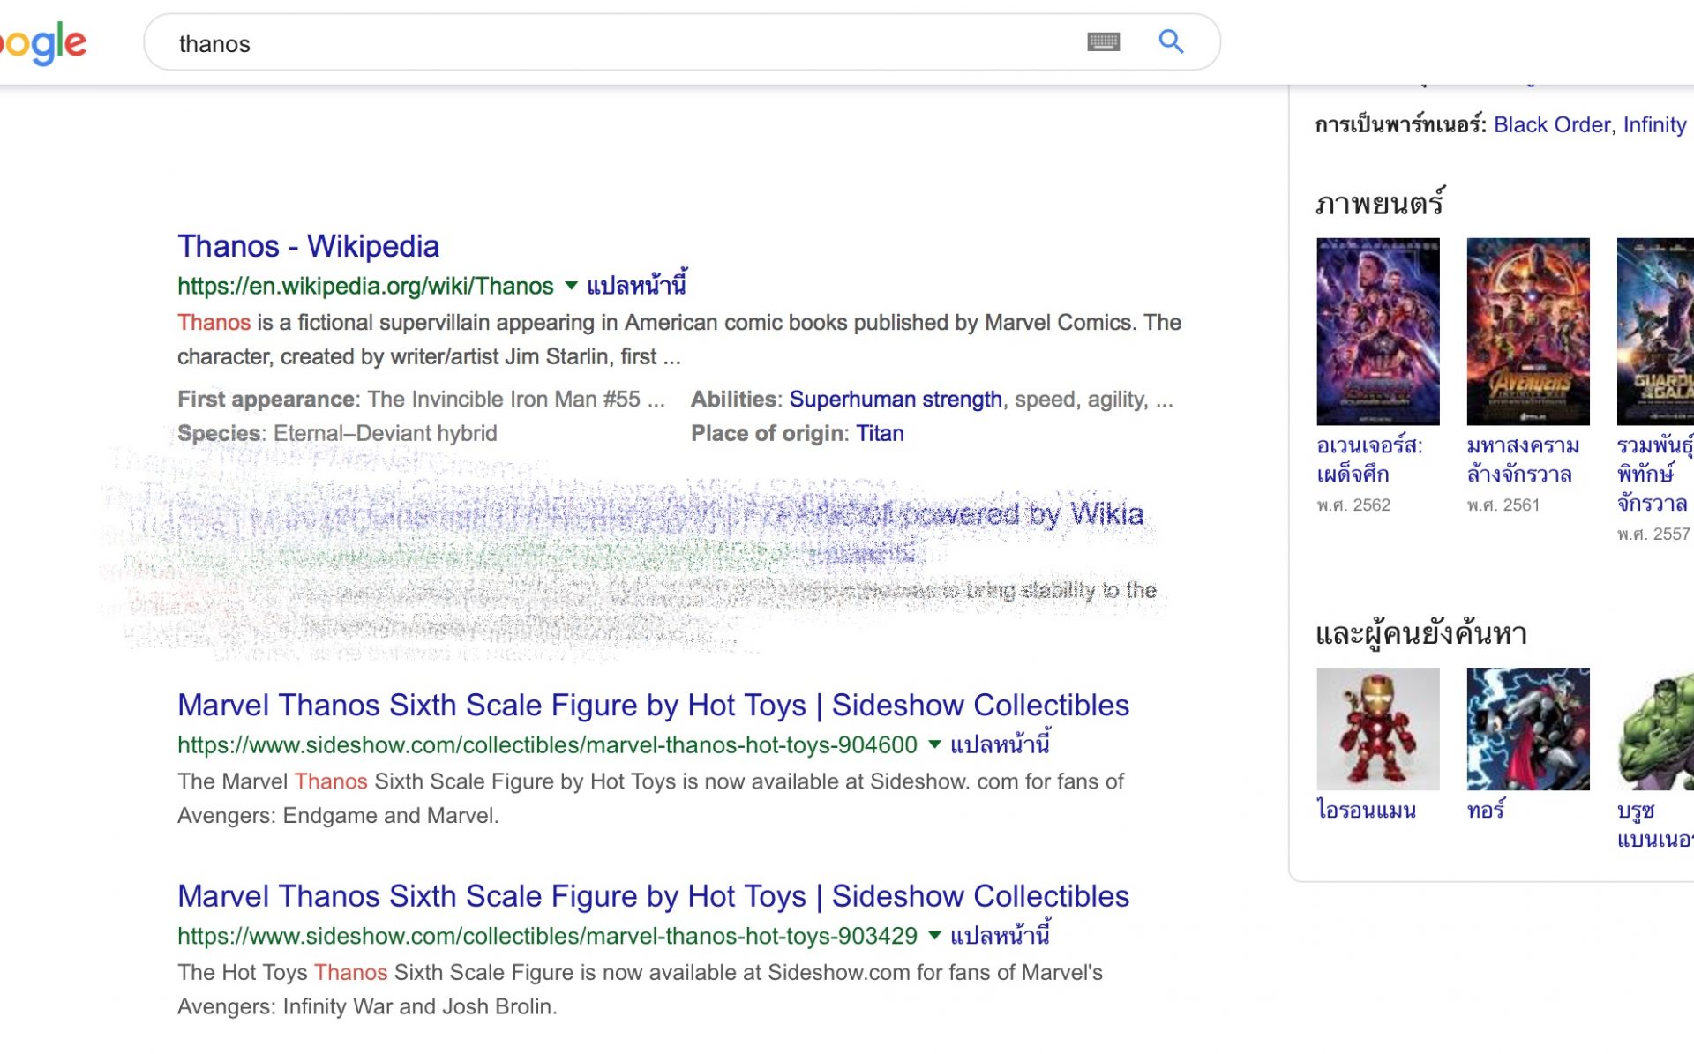Click the blue search magnifier icon
Image resolution: width=1694 pixels, height=1054 pixels.
[x=1171, y=41]
